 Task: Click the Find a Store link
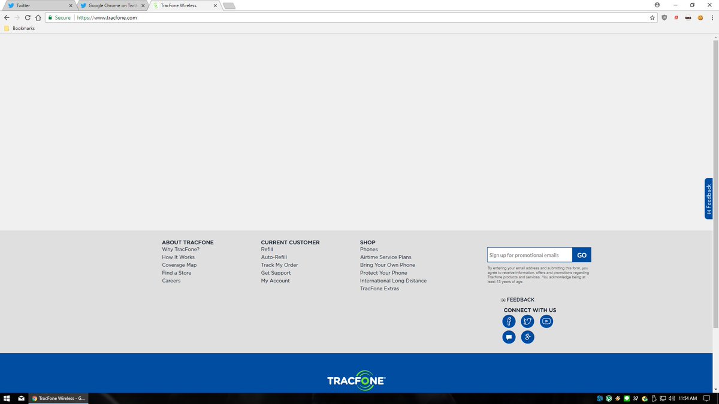(x=177, y=273)
